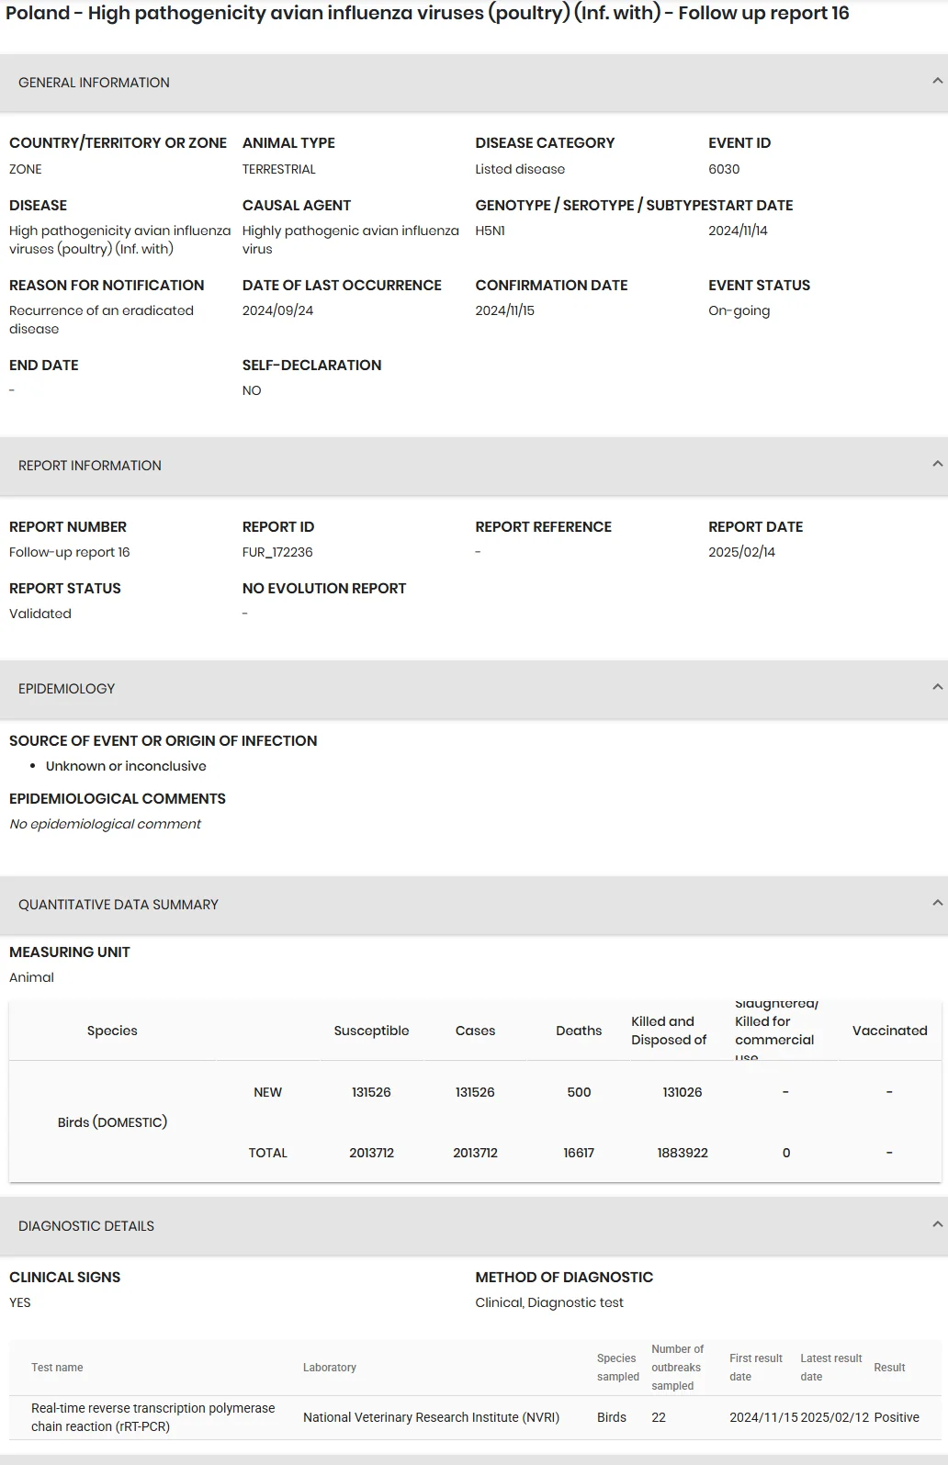Collapse the Epidemiology section chevron
This screenshot has height=1465, width=948.
(937, 688)
